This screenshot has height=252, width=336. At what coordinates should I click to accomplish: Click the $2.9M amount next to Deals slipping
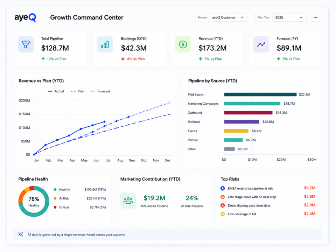(x=310, y=205)
